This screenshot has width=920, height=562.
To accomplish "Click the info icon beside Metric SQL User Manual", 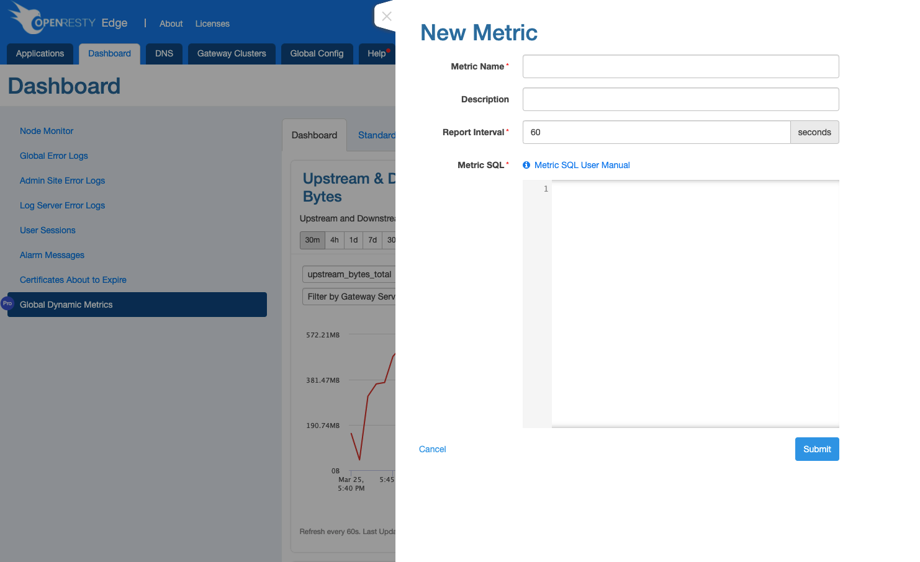I will pos(526,165).
